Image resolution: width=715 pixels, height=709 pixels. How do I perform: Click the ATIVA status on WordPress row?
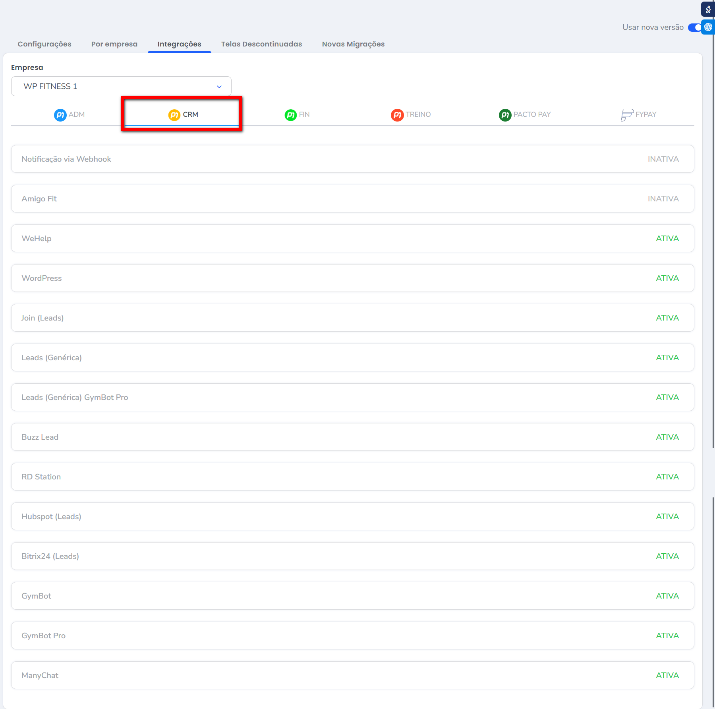(x=667, y=278)
